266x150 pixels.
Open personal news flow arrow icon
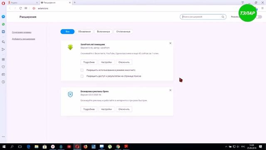(x=3, y=49)
